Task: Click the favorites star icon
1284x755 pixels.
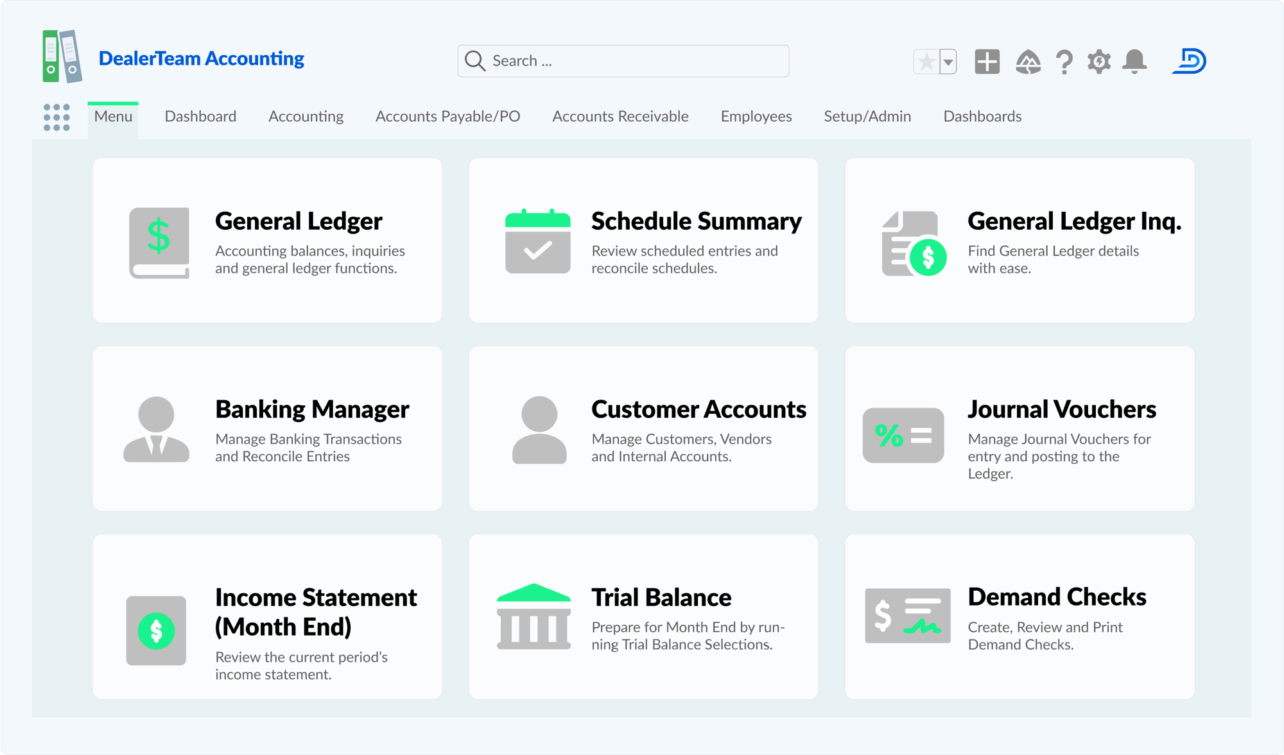Action: click(926, 62)
